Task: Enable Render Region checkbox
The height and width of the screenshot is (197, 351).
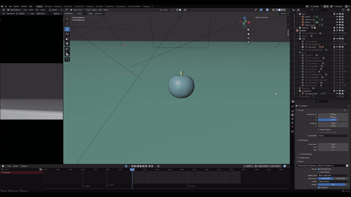Action: [x=319, y=130]
